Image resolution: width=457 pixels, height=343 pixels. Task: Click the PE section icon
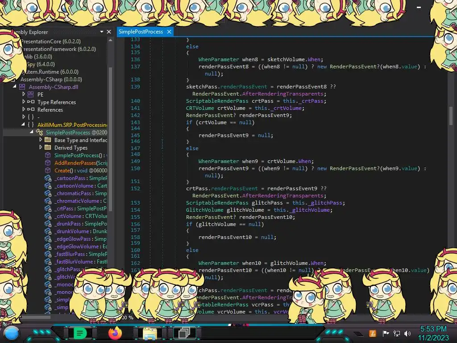[31, 94]
